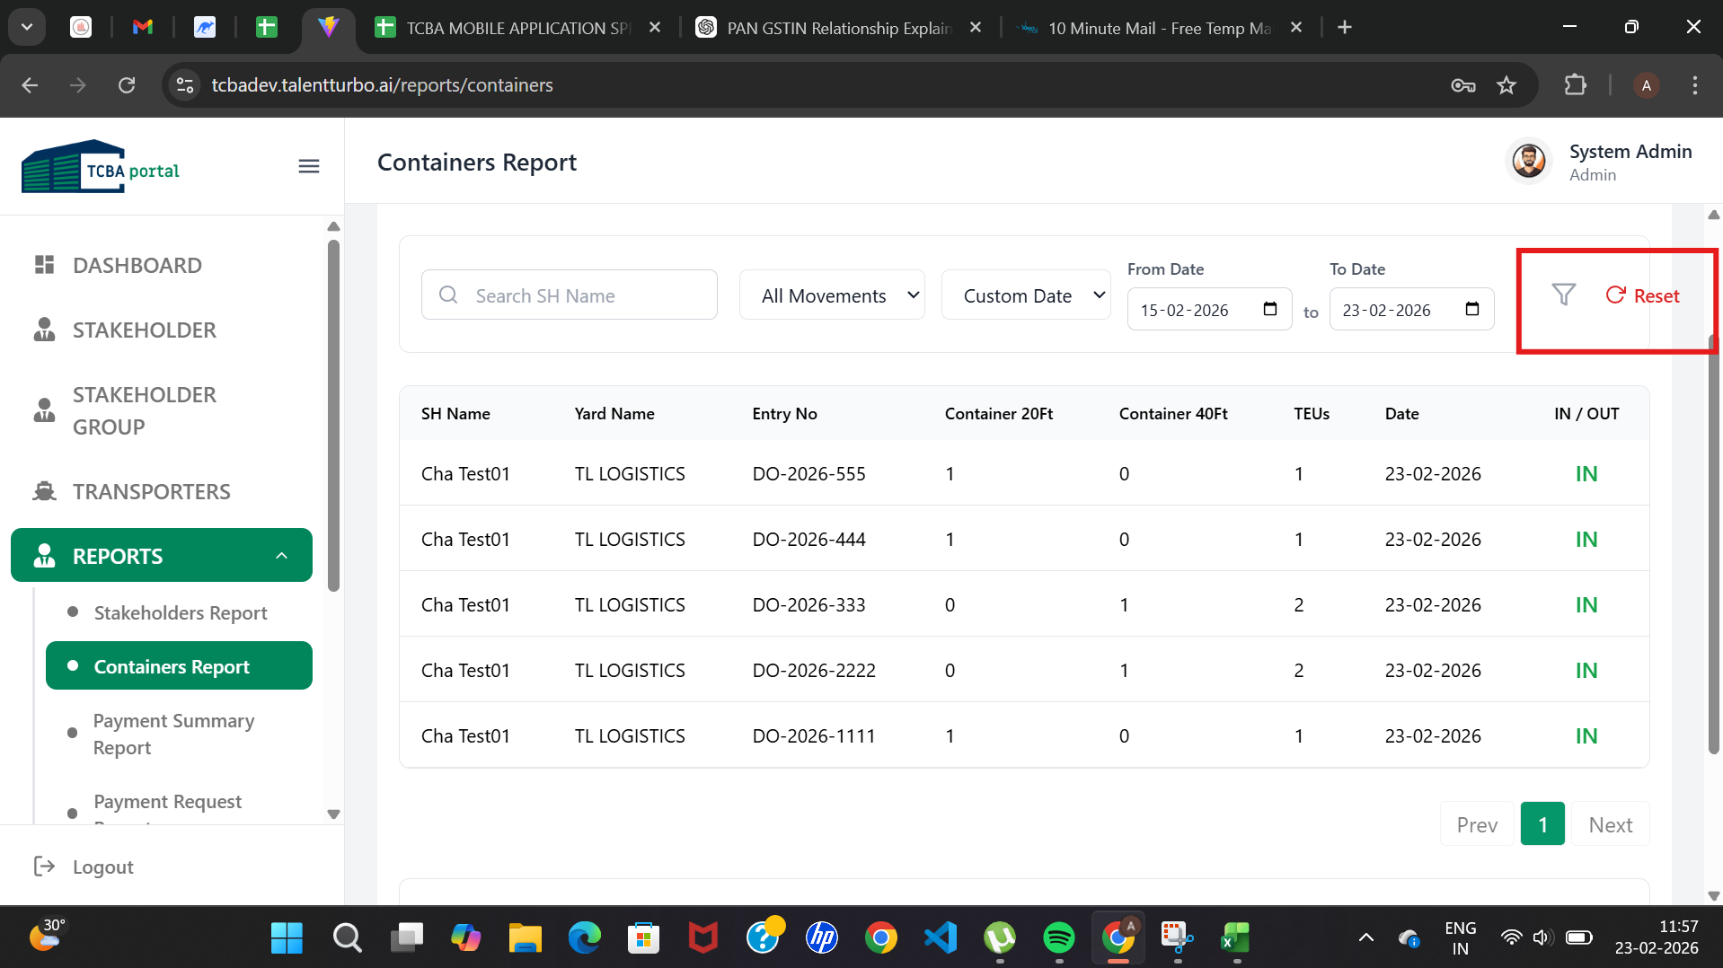This screenshot has height=968, width=1723.
Task: Open Spotify from the taskbar
Action: pos(1059,937)
